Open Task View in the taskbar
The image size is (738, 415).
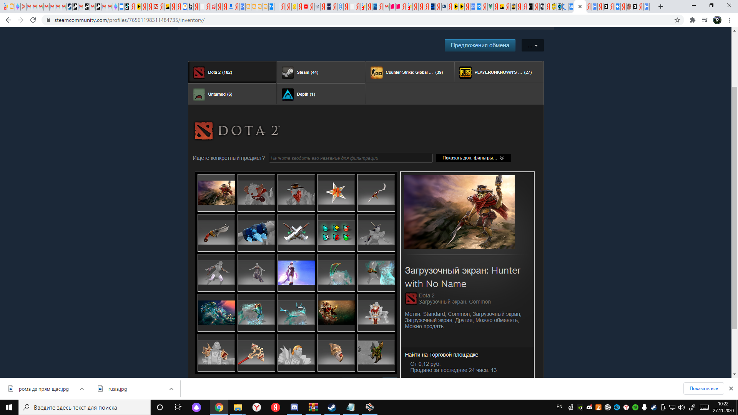pos(178,407)
